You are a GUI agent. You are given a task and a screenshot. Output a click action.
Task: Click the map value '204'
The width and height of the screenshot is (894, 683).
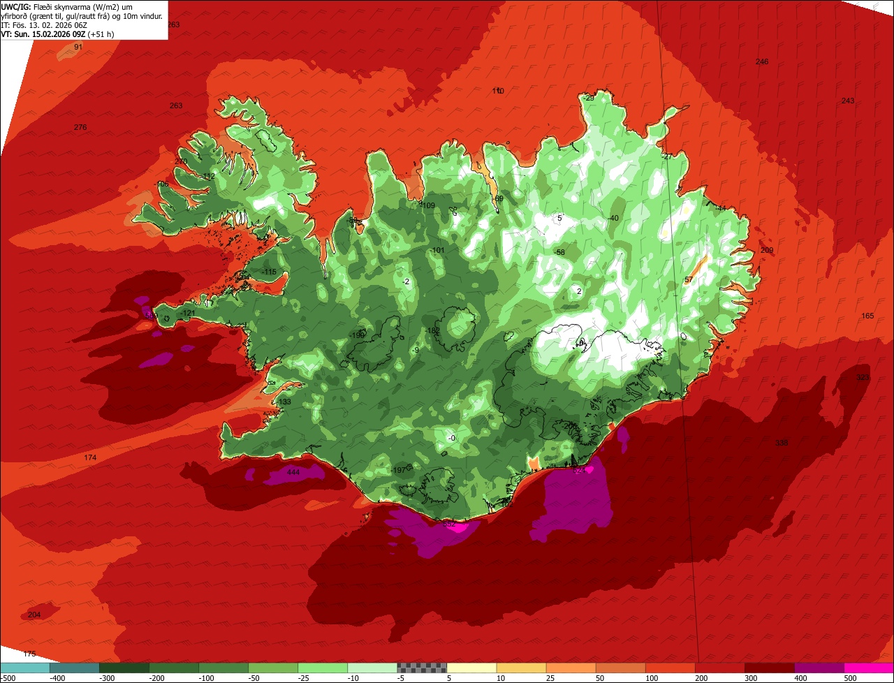34,615
